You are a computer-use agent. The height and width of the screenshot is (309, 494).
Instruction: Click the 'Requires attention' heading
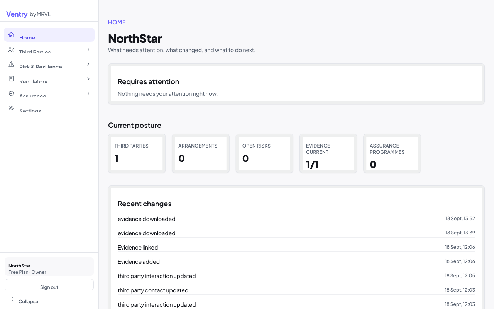click(x=148, y=81)
